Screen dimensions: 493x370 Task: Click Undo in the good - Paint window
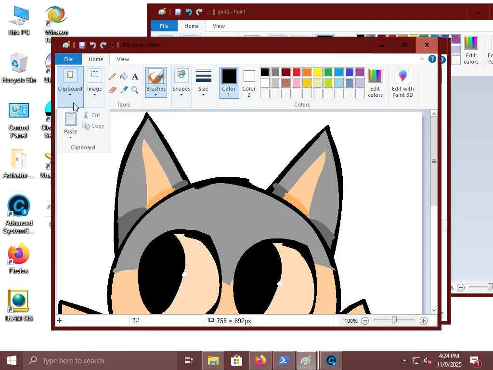pos(189,12)
